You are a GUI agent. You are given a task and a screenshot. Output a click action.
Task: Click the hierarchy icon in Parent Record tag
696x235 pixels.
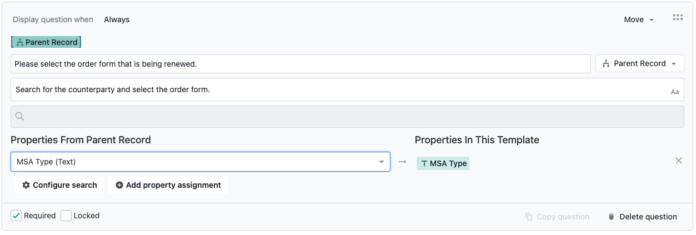coord(19,42)
